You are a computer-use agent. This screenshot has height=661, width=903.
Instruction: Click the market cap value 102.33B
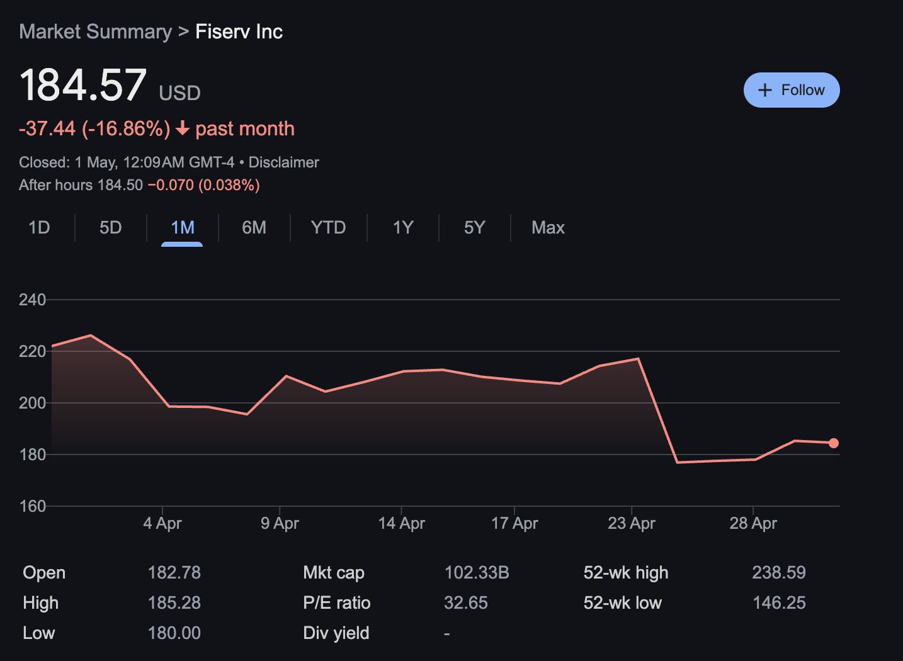click(477, 572)
